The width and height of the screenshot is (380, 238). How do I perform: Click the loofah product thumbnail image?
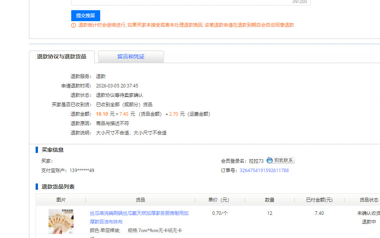click(61, 222)
